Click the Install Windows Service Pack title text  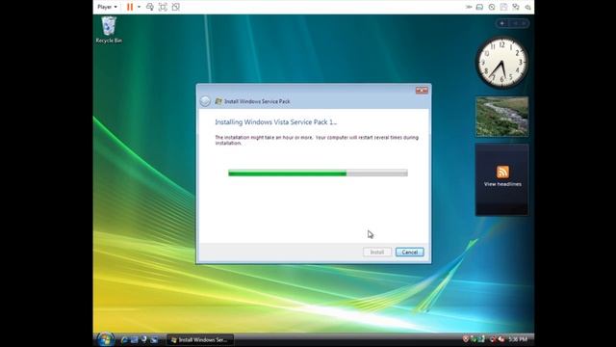[x=257, y=101]
